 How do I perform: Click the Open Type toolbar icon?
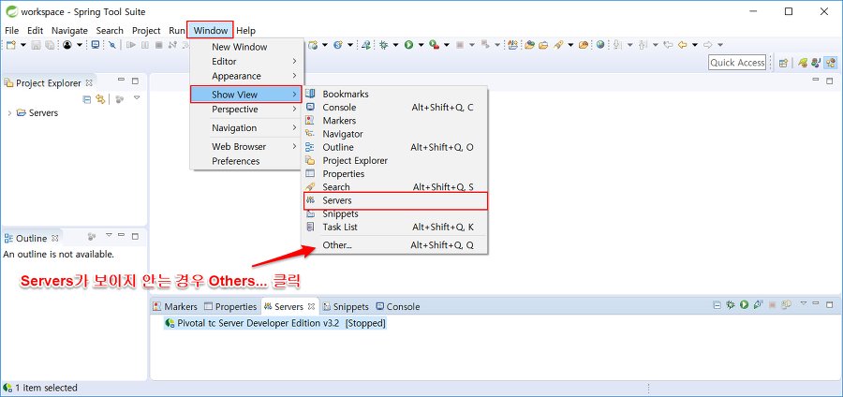529,45
